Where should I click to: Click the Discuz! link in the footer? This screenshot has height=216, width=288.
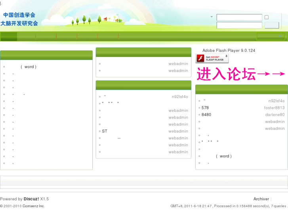pyautogui.click(x=31, y=199)
